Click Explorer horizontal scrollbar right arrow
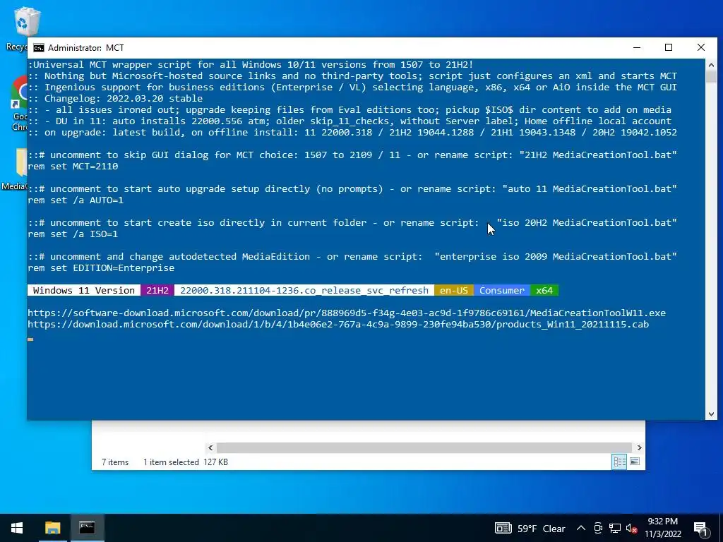 [x=639, y=447]
